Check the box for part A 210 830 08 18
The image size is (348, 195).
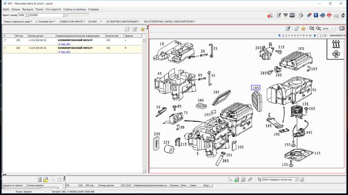click(x=5, y=40)
